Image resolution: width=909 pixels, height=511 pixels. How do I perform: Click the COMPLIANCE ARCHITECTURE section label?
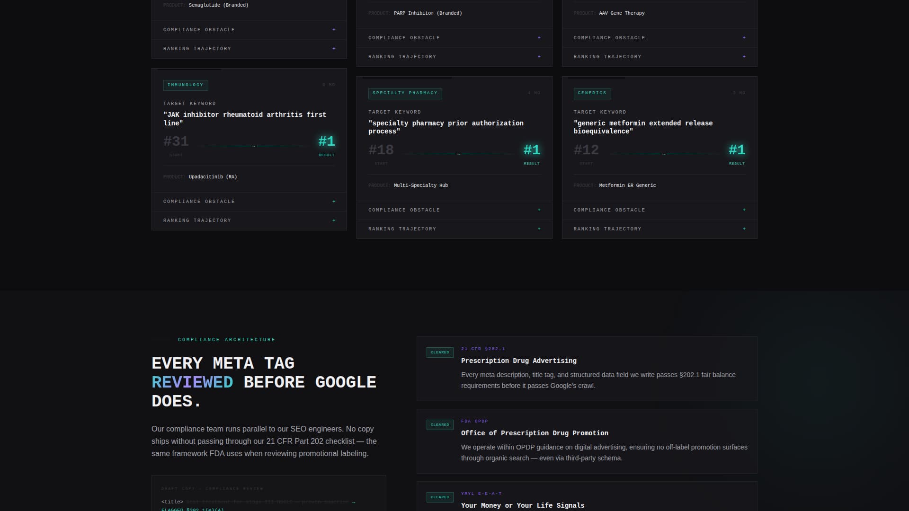(226, 340)
